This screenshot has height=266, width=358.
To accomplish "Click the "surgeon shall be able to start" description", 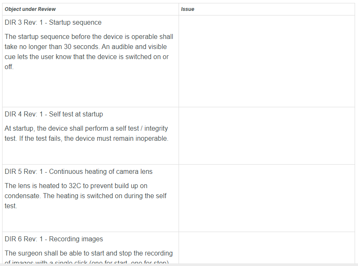I will click(x=88, y=253).
